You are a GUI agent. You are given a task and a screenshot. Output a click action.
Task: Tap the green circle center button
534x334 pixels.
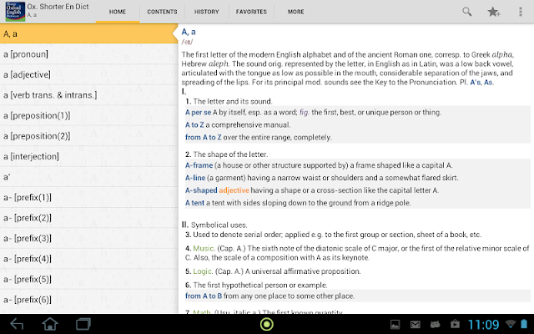point(267,324)
